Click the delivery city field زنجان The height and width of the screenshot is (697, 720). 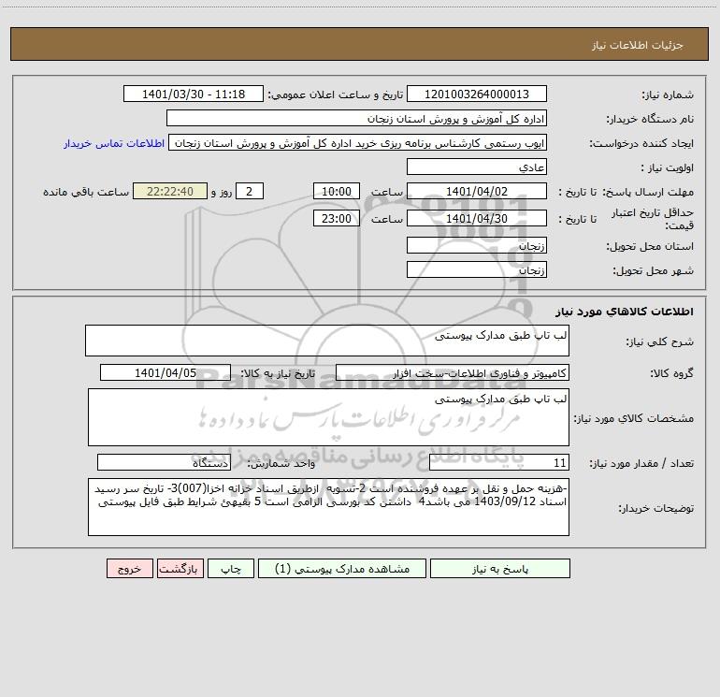tap(477, 269)
